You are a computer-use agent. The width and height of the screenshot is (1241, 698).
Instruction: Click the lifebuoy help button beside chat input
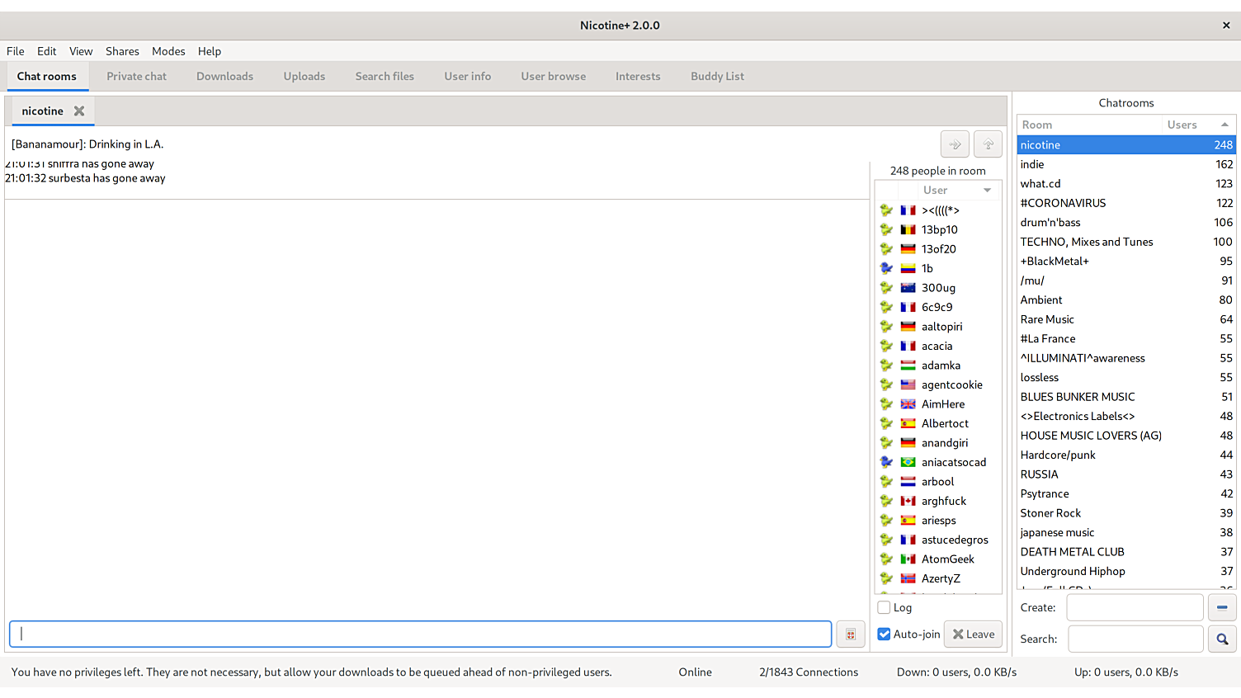[x=850, y=634]
